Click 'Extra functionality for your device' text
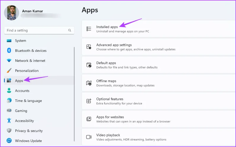 [x=119, y=103]
